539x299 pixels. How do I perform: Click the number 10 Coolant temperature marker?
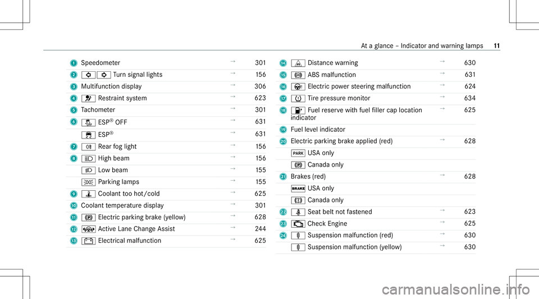point(74,206)
